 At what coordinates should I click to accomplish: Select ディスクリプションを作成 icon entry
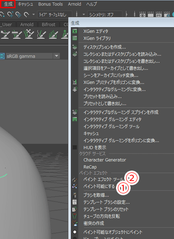point(74,47)
